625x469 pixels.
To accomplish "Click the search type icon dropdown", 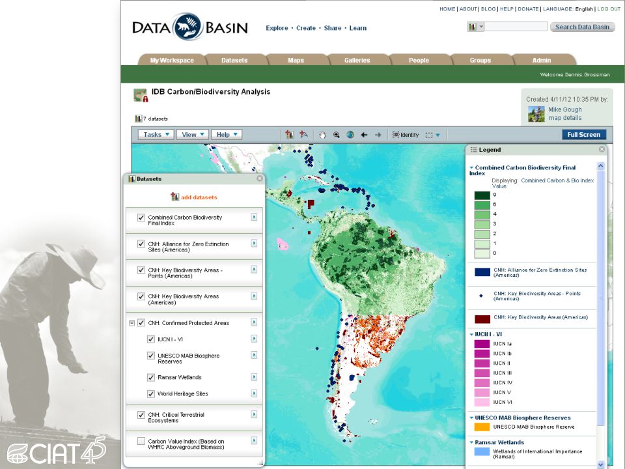I will (475, 27).
